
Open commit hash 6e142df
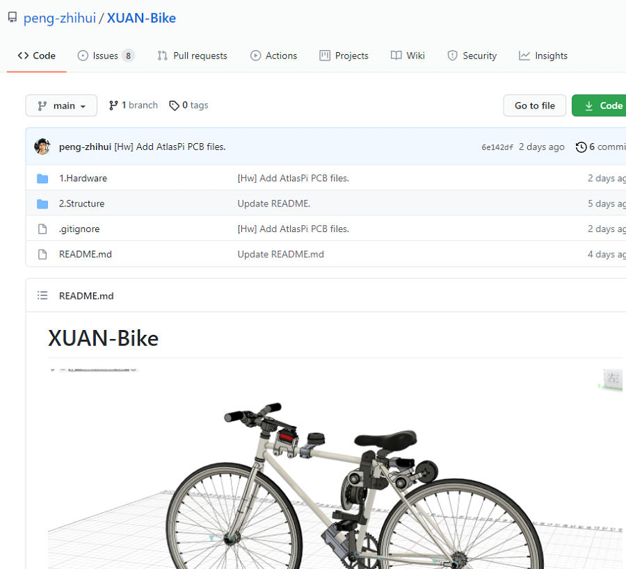point(497,147)
